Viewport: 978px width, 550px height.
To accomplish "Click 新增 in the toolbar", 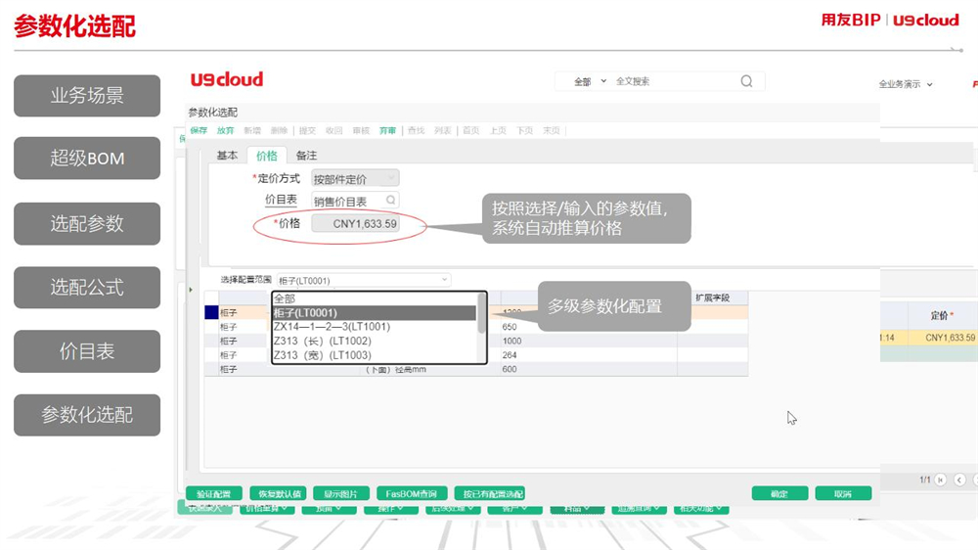I will coord(252,130).
